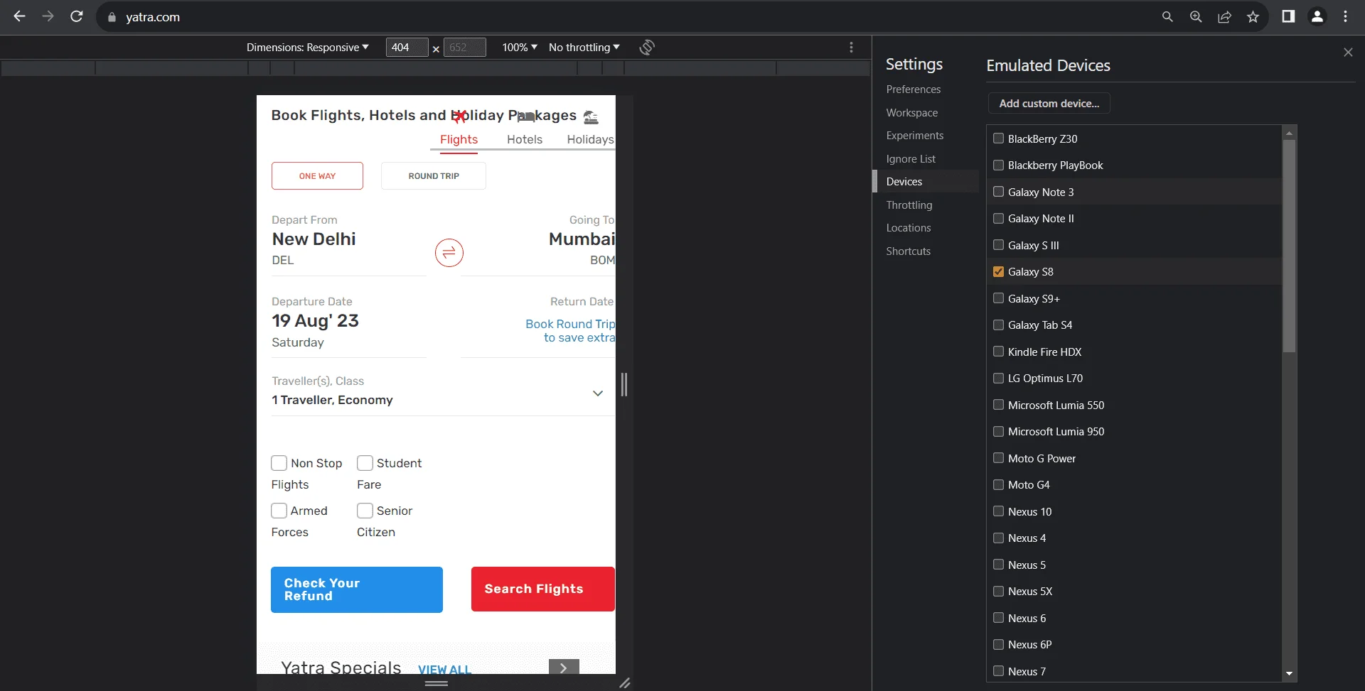The image size is (1365, 691).
Task: Click the device list scroll-down arrow
Action: tap(1289, 674)
